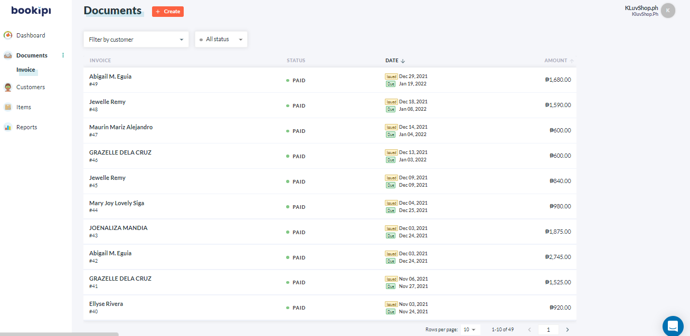Open Customers in sidebar
The width and height of the screenshot is (690, 336).
point(31,87)
